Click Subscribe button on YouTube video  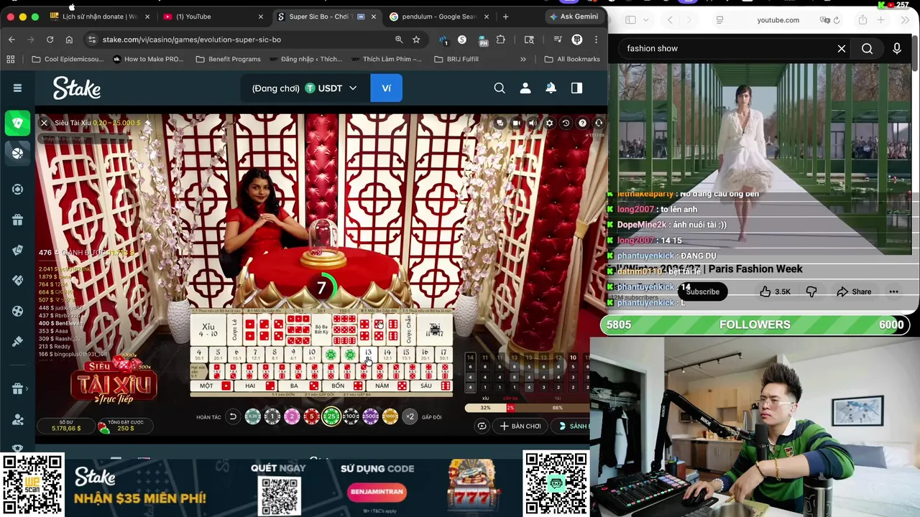pos(702,292)
